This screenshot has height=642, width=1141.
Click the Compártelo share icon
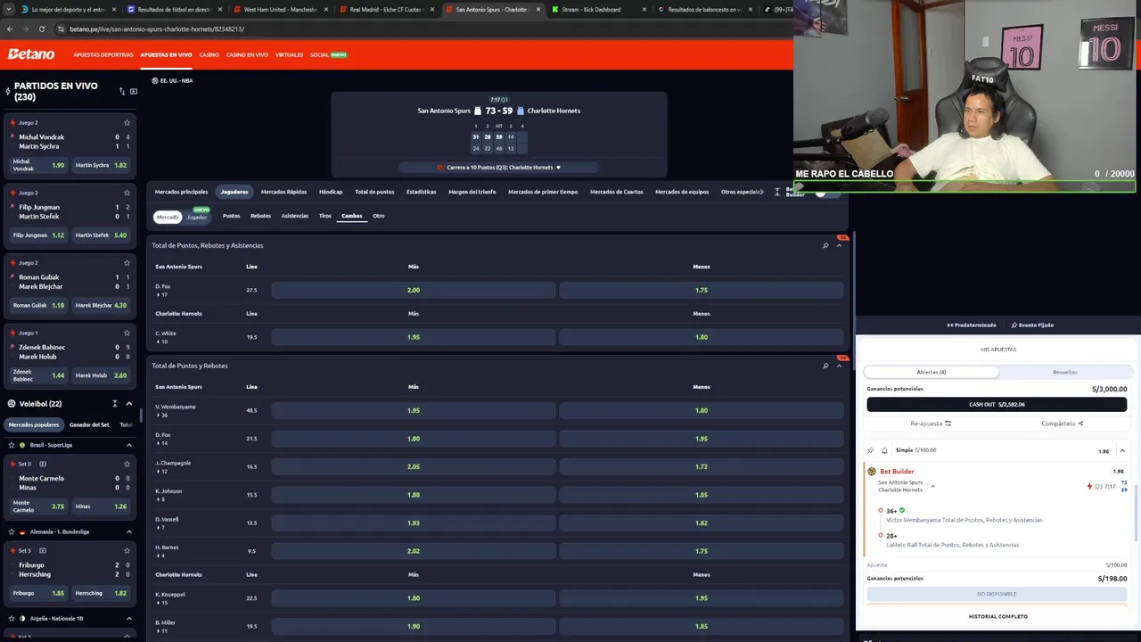point(1080,424)
